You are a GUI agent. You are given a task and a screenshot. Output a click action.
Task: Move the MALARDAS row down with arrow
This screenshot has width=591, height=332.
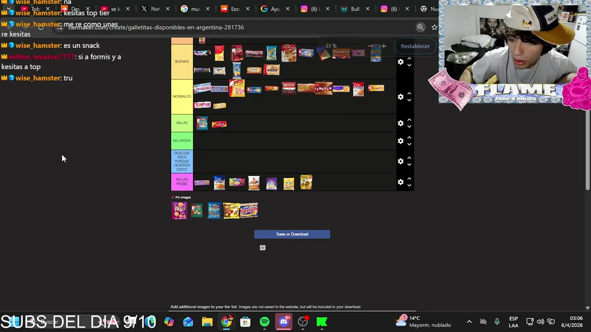click(409, 144)
